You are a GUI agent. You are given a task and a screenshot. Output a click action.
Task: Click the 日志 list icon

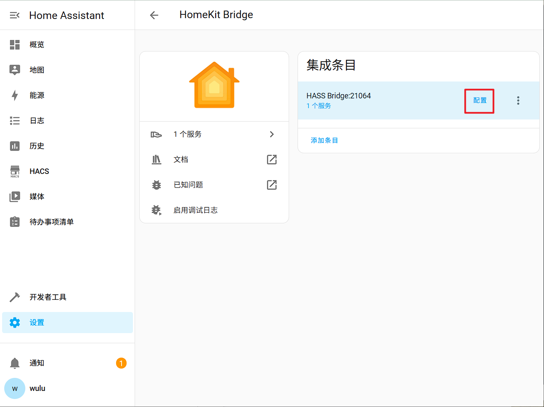tap(15, 121)
